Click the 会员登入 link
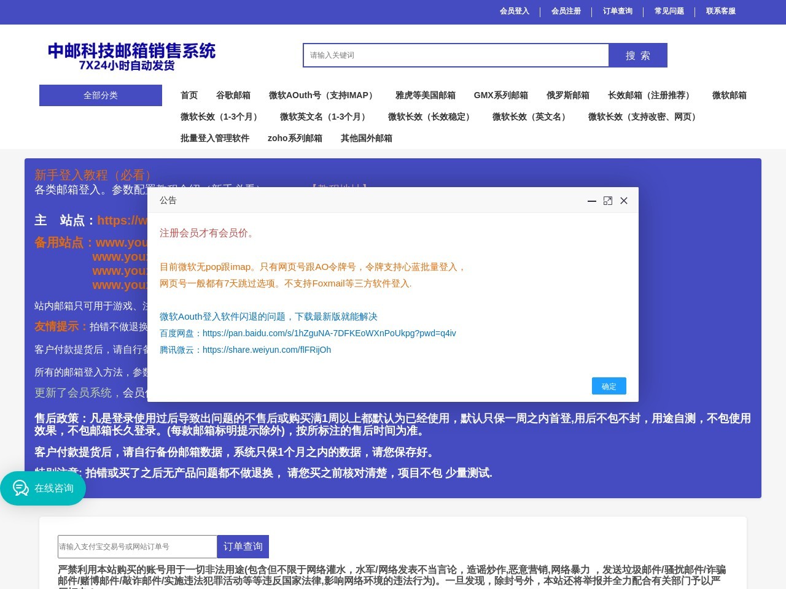Viewport: 786px width, 589px height. [x=514, y=12]
